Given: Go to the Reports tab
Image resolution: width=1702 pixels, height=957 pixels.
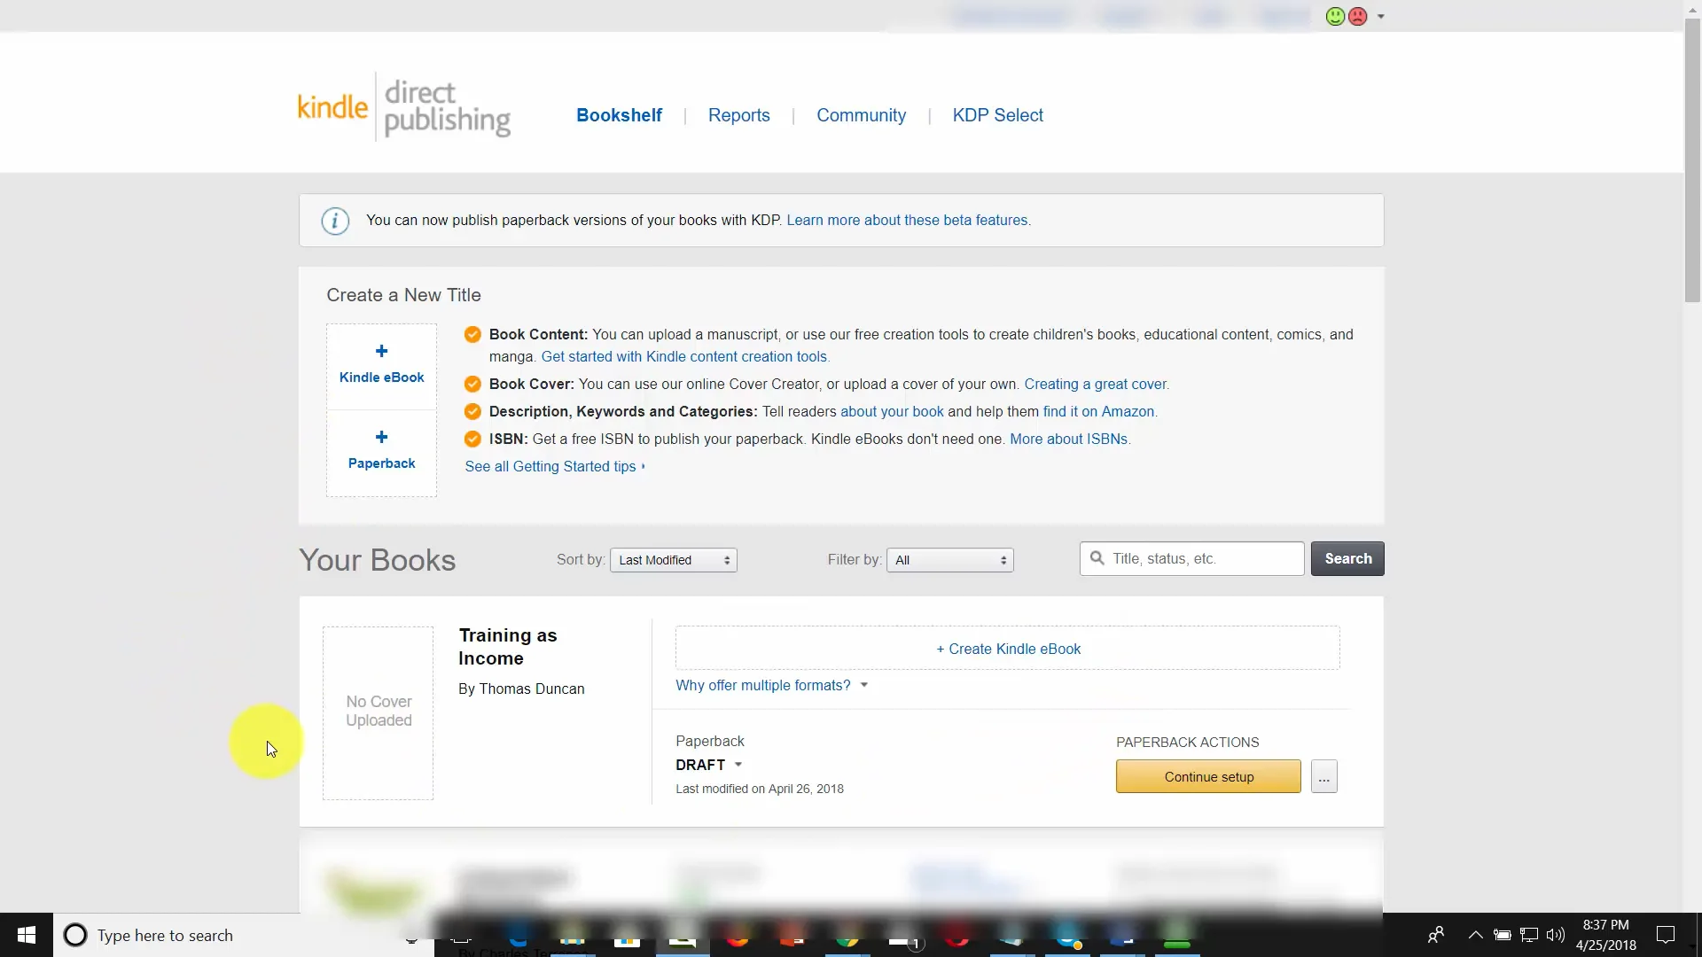Looking at the screenshot, I should coord(738,115).
